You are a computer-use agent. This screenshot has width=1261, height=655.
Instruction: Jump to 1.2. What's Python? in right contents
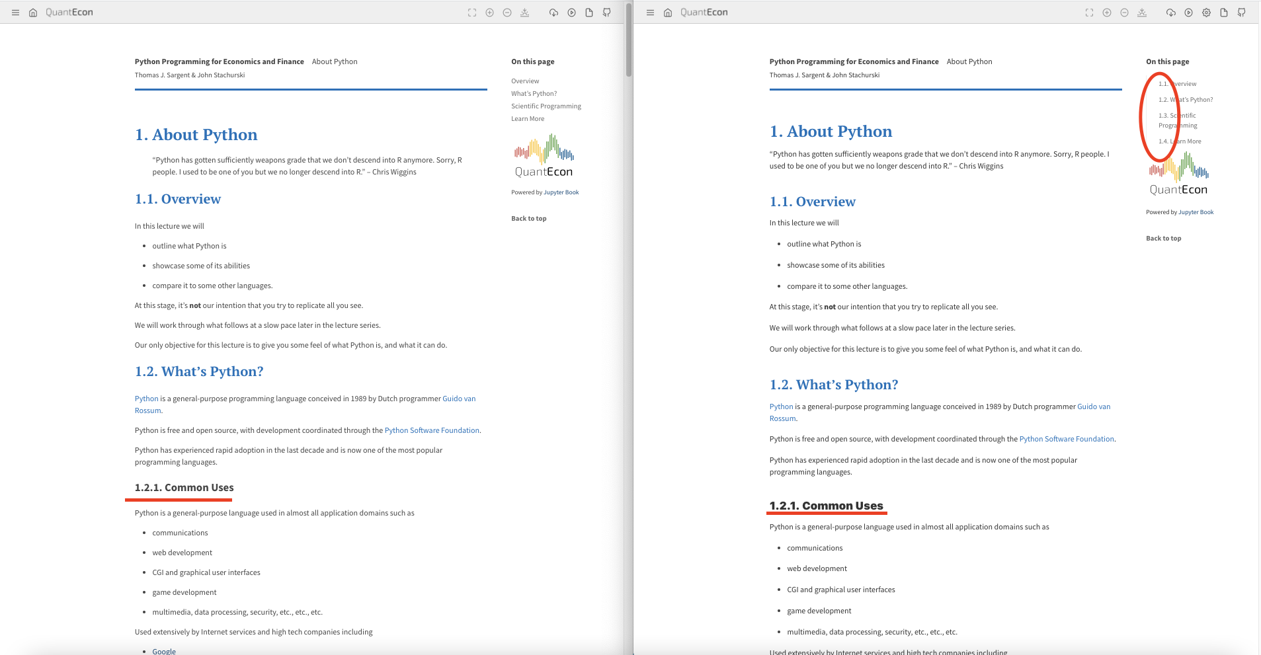(x=1186, y=100)
